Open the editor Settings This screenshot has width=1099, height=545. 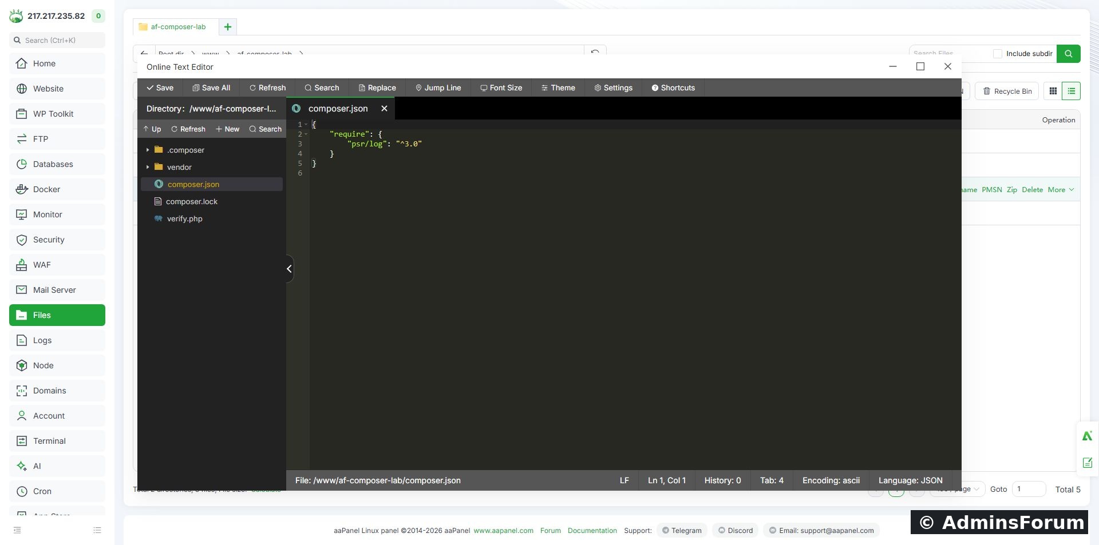click(613, 87)
